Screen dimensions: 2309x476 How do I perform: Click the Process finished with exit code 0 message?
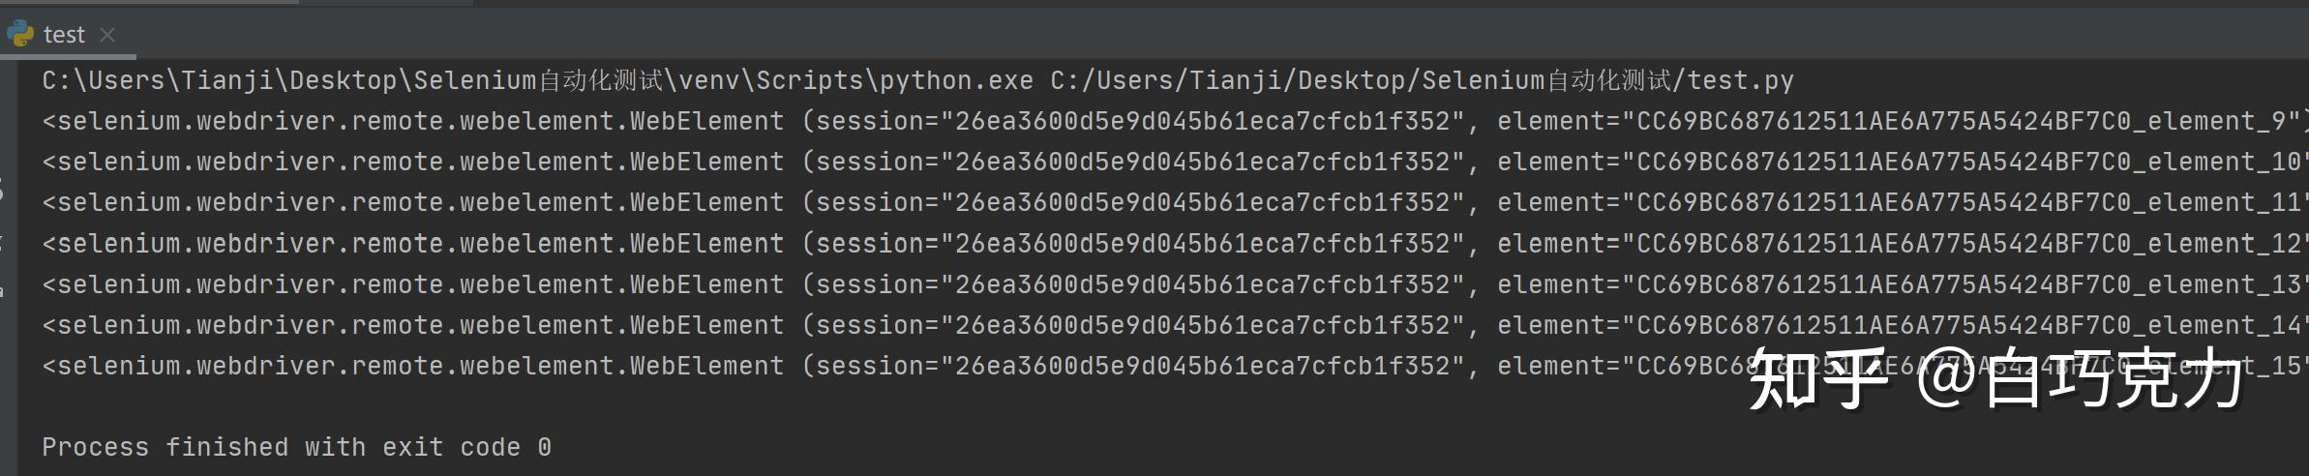[x=296, y=447]
